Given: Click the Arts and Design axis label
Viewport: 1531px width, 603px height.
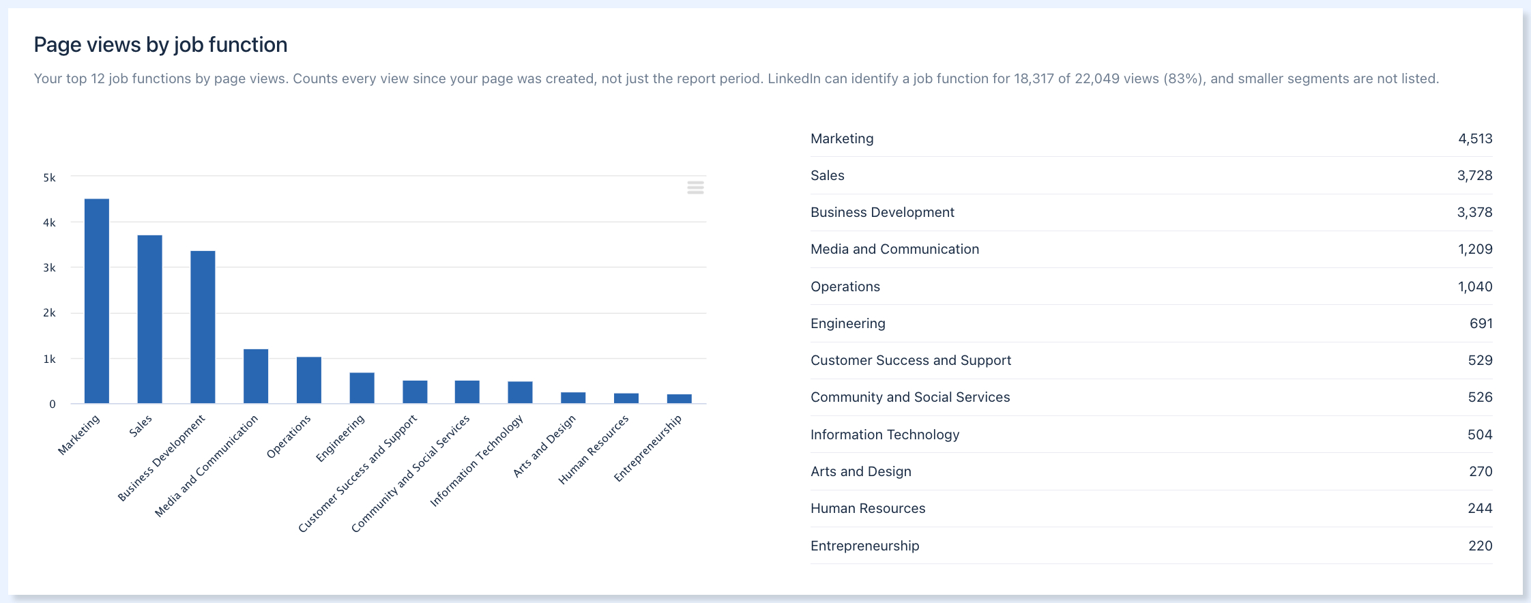Looking at the screenshot, I should point(544,446).
